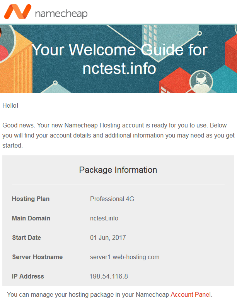This screenshot has width=237, height=301.
Task: Click the "Hello!" greeting text
Action: pyautogui.click(x=10, y=105)
